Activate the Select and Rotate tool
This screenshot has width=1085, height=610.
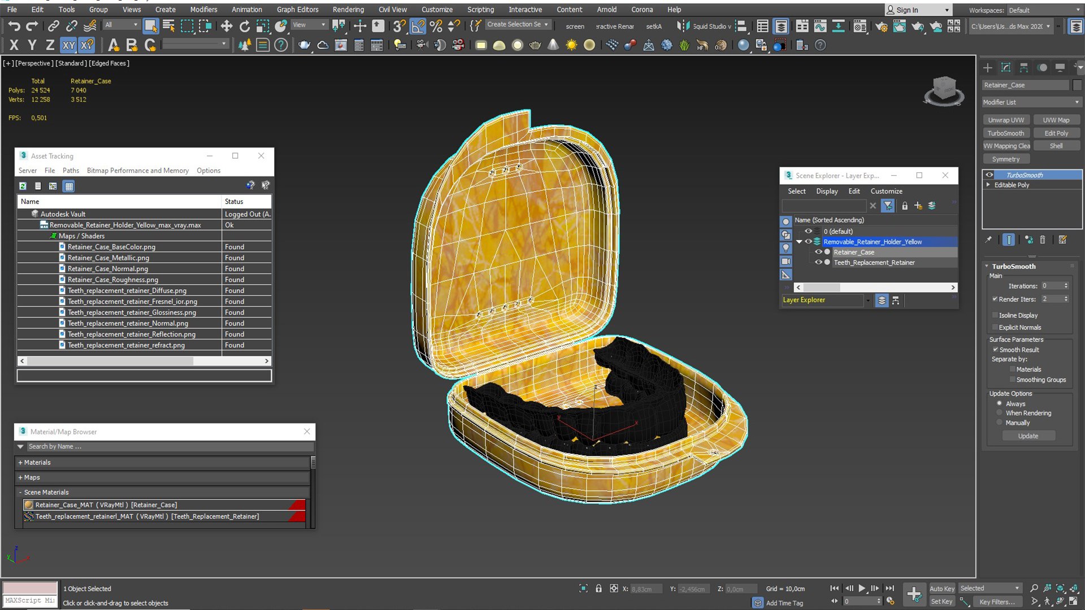(244, 26)
